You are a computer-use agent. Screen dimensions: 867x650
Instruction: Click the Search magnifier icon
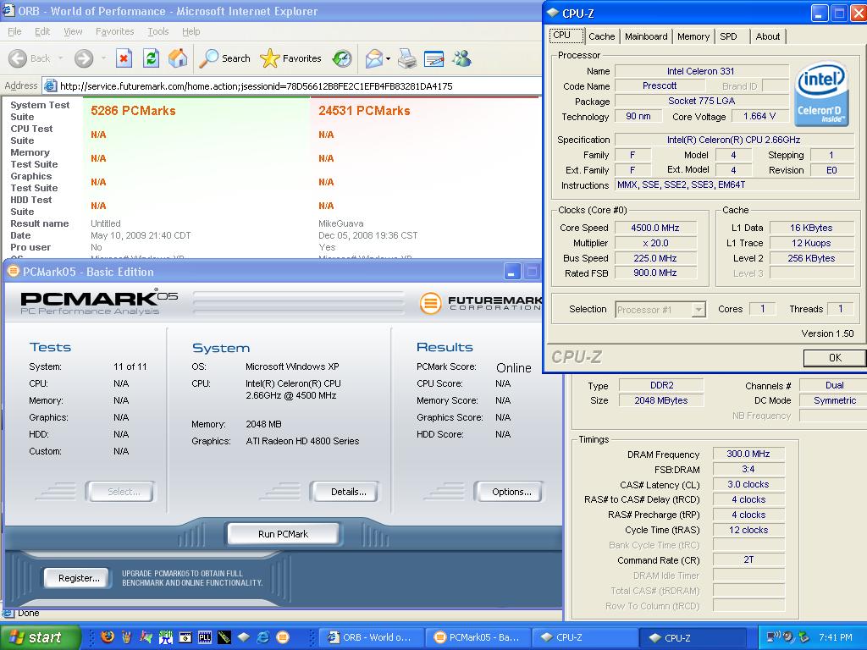coord(209,58)
